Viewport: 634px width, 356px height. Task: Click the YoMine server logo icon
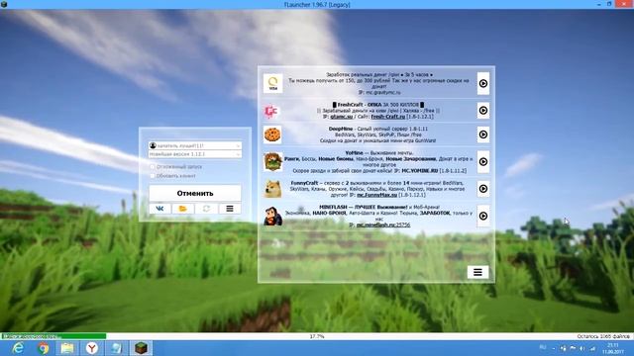(273, 162)
